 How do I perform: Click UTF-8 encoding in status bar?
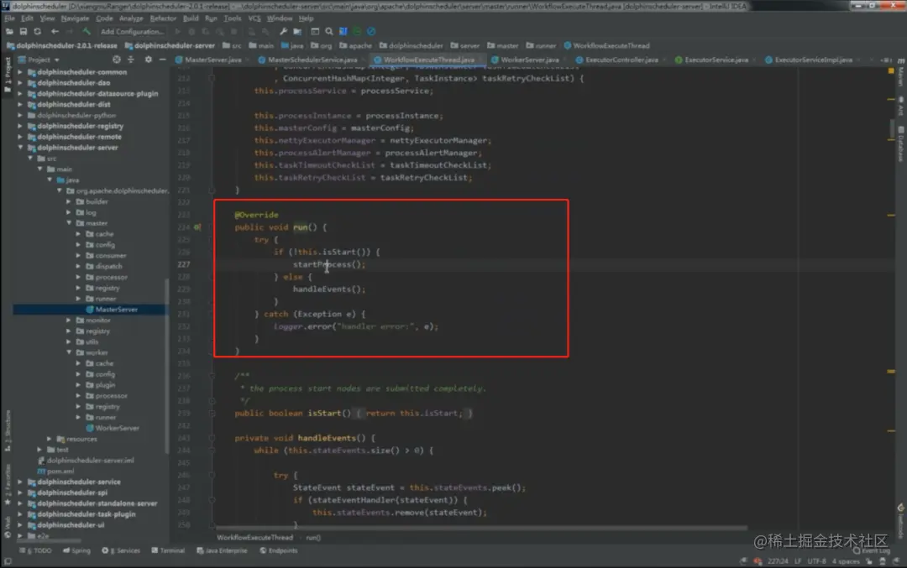(x=816, y=561)
